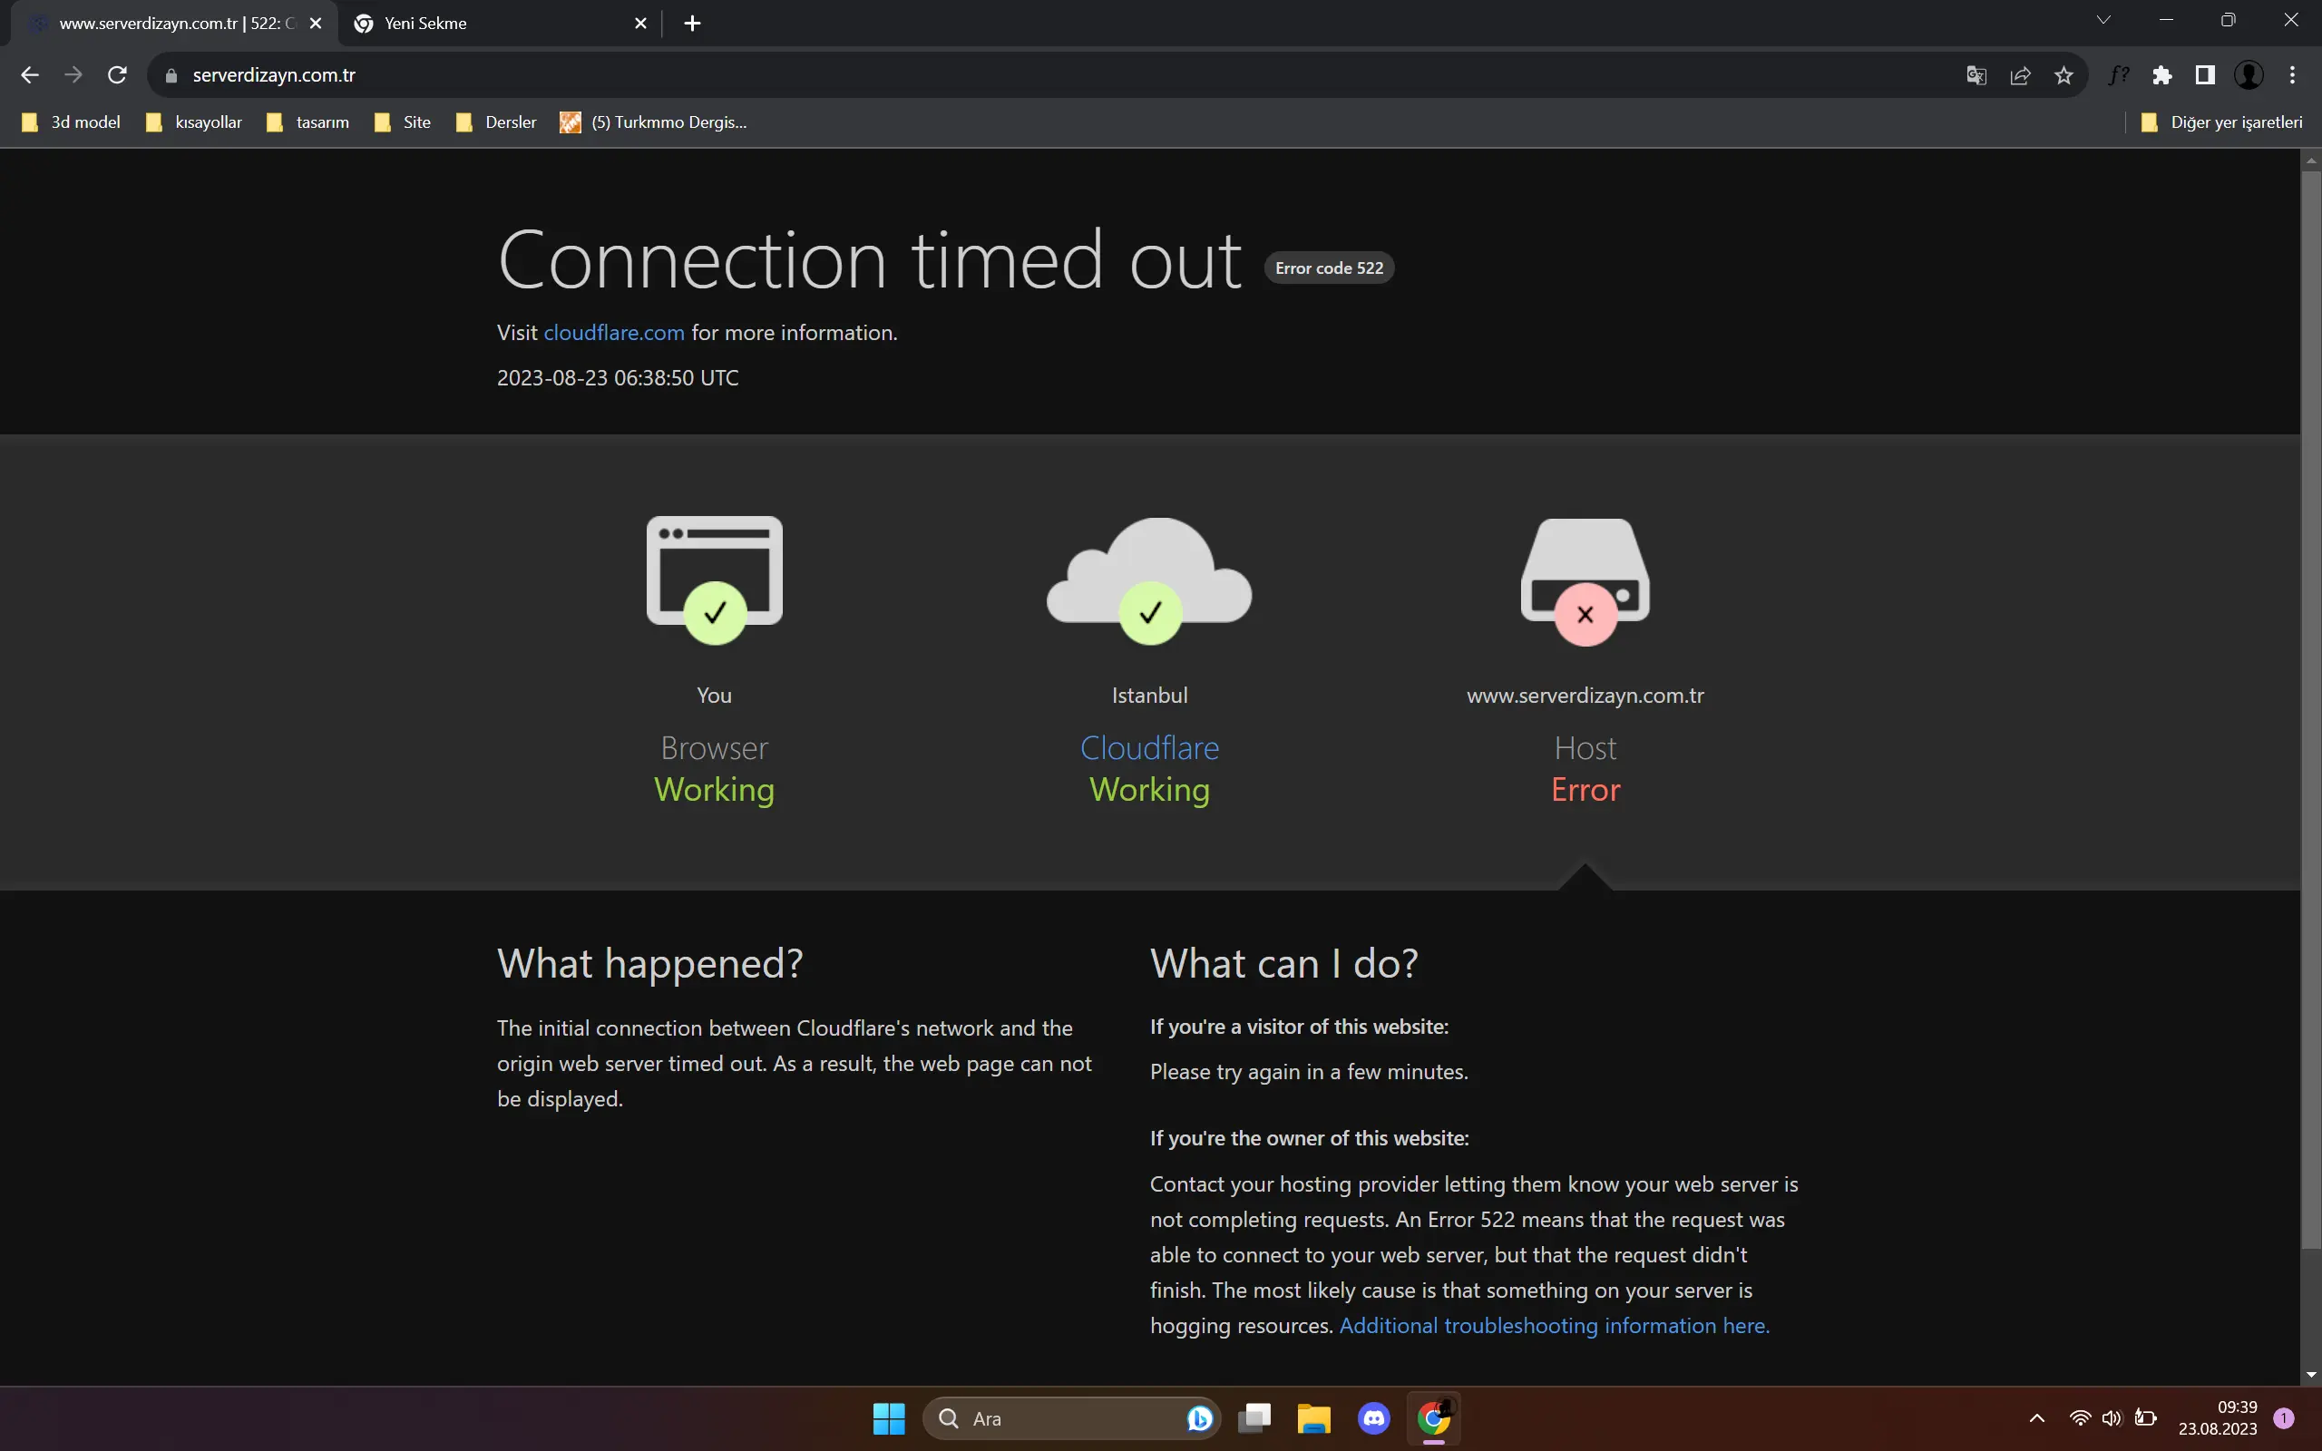Share this page using the share icon
This screenshot has height=1451, width=2322.
coord(2020,75)
